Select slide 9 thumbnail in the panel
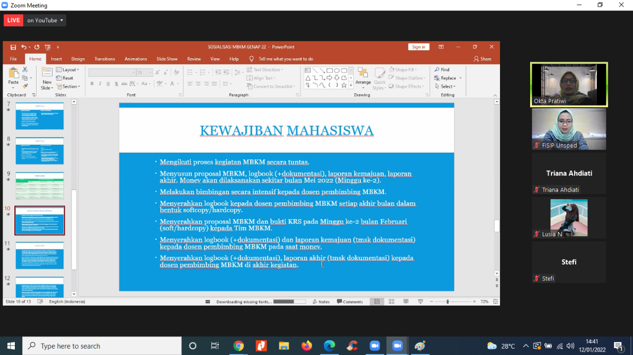Image resolution: width=633 pixels, height=355 pixels. coord(40,186)
